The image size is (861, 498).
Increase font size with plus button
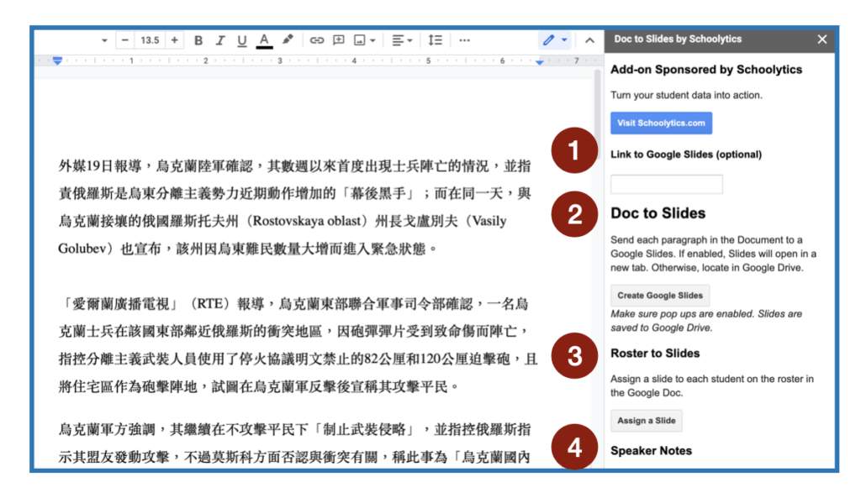click(174, 40)
